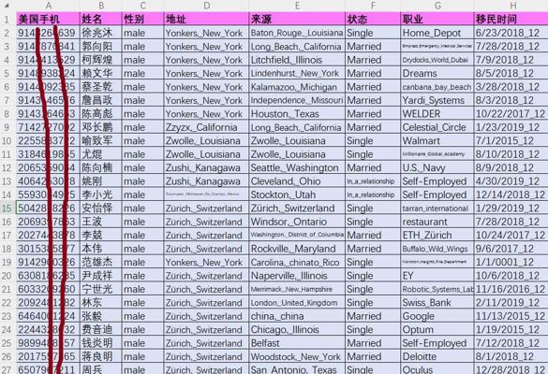The height and width of the screenshot is (374, 548).
Task: Select row 2 header
Action: (7, 33)
